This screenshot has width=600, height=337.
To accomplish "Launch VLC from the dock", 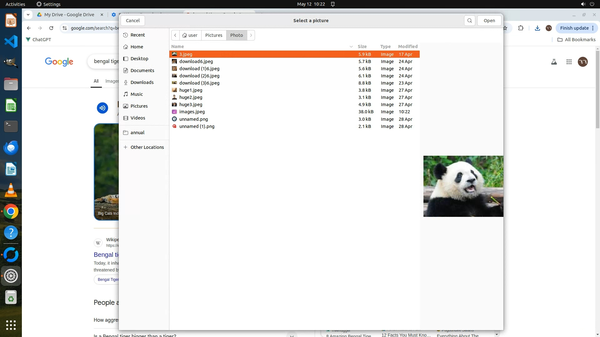I will [x=11, y=190].
